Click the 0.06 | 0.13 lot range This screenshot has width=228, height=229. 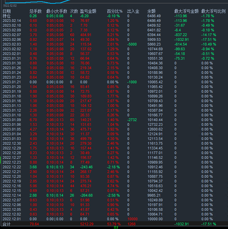pos(55,120)
